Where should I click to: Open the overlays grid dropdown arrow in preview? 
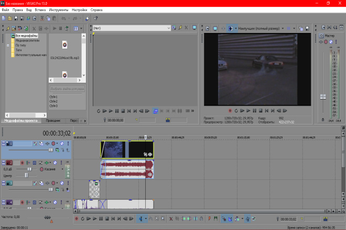[x=294, y=28]
